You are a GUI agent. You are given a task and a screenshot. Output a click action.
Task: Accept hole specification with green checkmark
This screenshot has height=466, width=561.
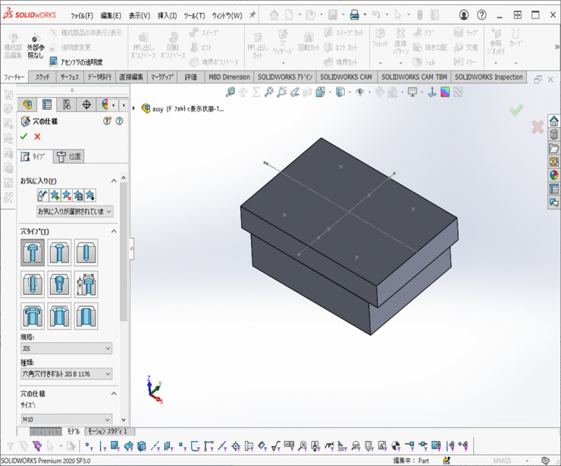click(24, 136)
